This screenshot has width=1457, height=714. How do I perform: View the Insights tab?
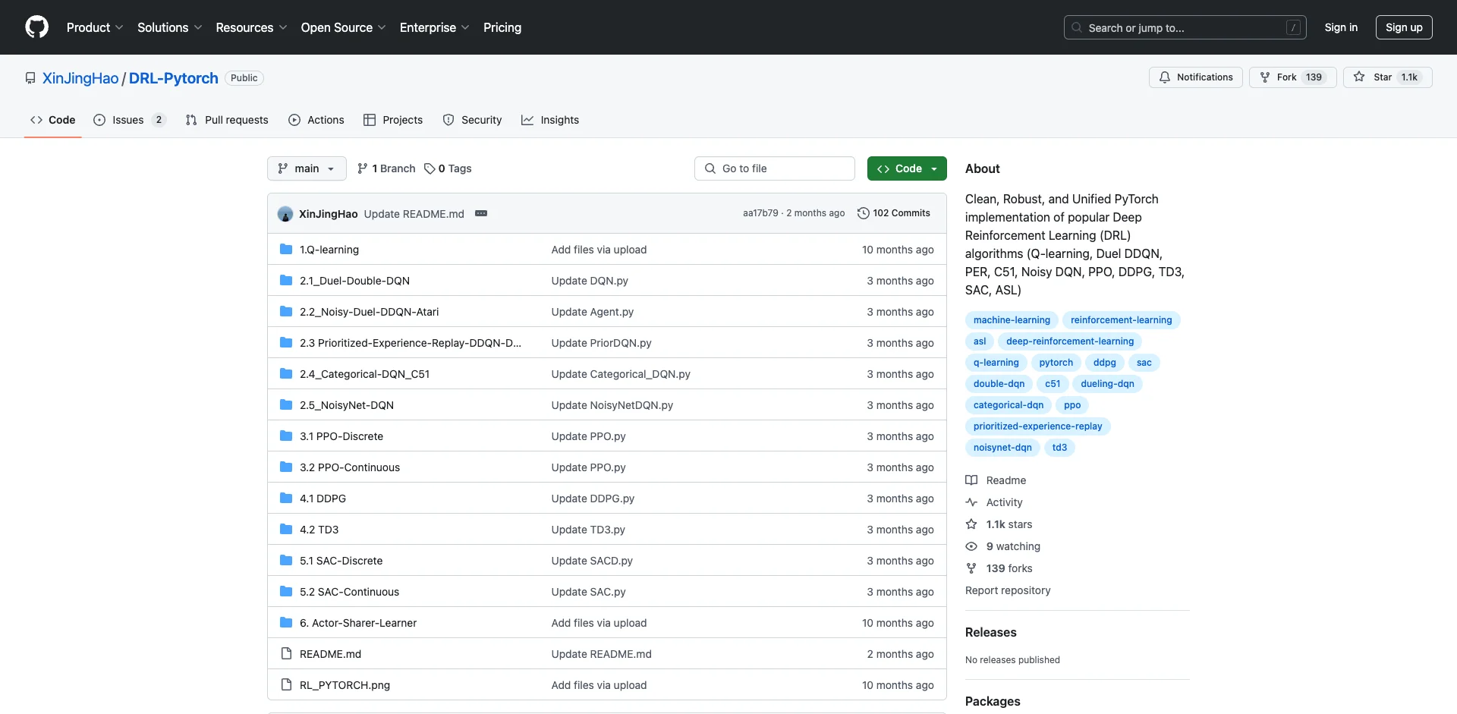click(x=550, y=120)
